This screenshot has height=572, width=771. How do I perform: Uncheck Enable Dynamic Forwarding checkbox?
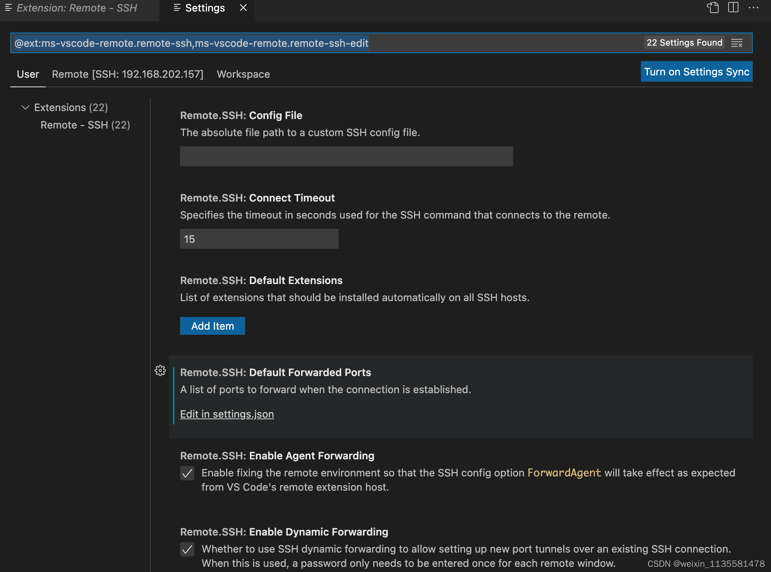pyautogui.click(x=187, y=549)
